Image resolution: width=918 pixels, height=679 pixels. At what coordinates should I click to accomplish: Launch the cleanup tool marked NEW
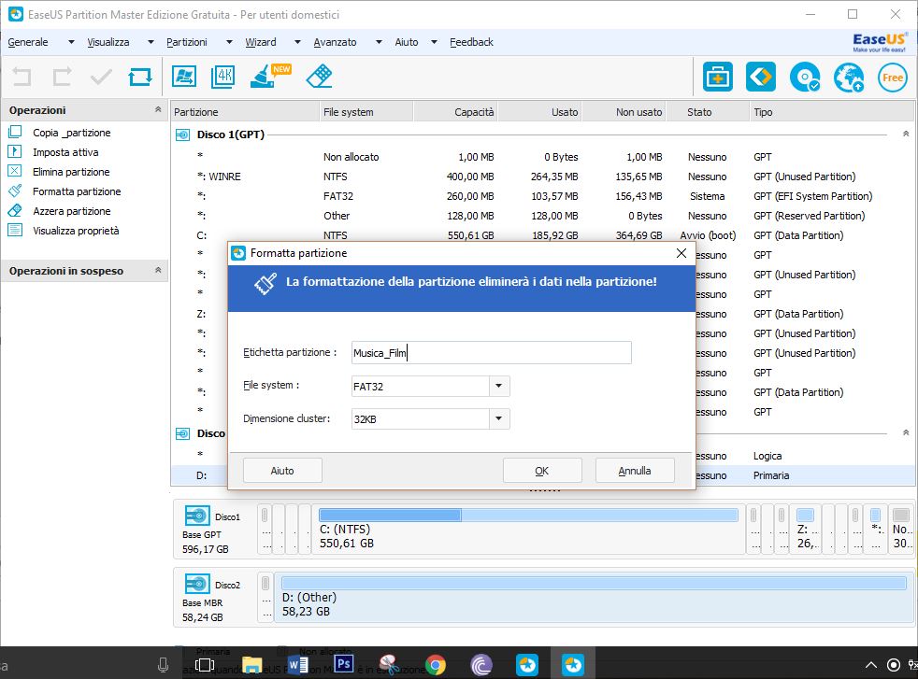coord(270,76)
